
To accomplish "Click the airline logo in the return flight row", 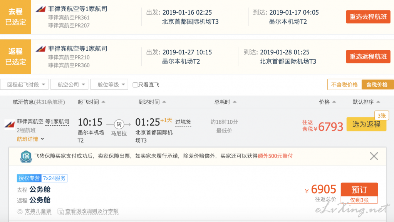I will click(40, 49).
